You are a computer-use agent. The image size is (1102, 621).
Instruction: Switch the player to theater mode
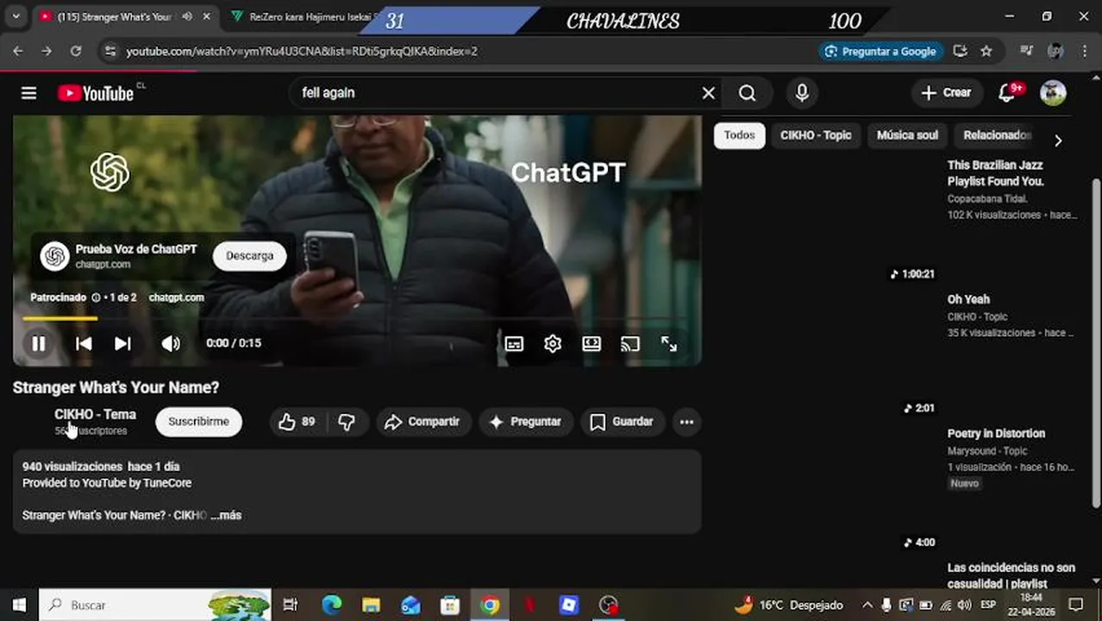coord(592,343)
